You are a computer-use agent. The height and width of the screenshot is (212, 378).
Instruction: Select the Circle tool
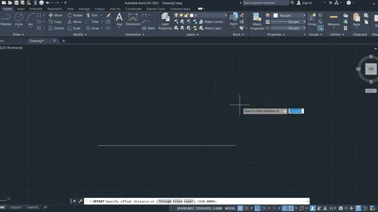tap(18, 19)
